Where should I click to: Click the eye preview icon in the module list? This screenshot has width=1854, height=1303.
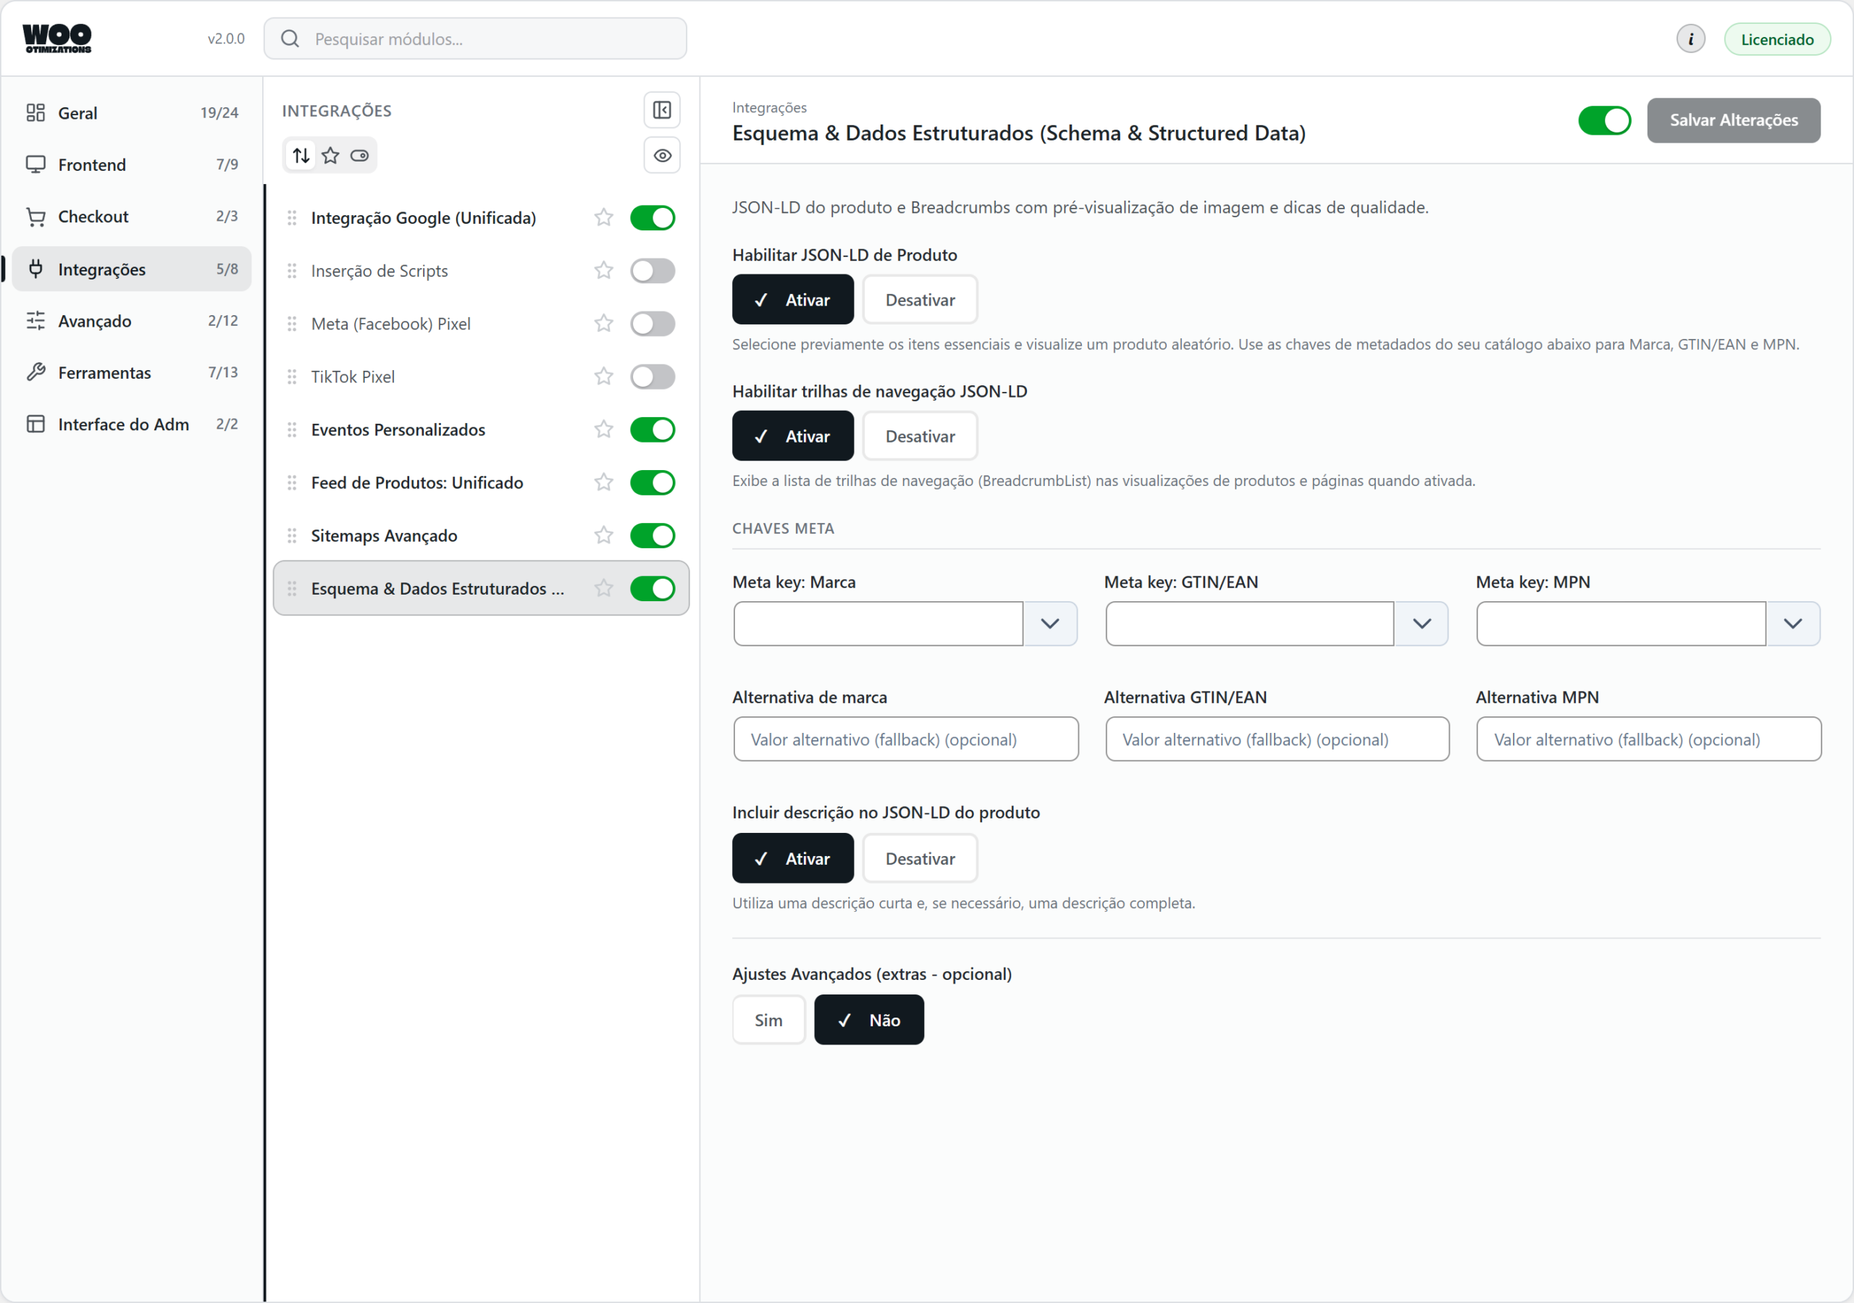pos(662,155)
